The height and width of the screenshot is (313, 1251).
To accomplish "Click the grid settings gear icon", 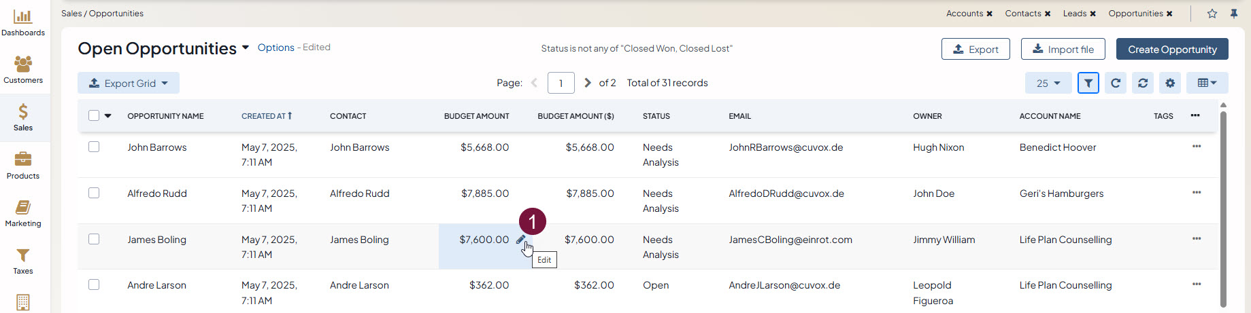I will coord(1170,83).
